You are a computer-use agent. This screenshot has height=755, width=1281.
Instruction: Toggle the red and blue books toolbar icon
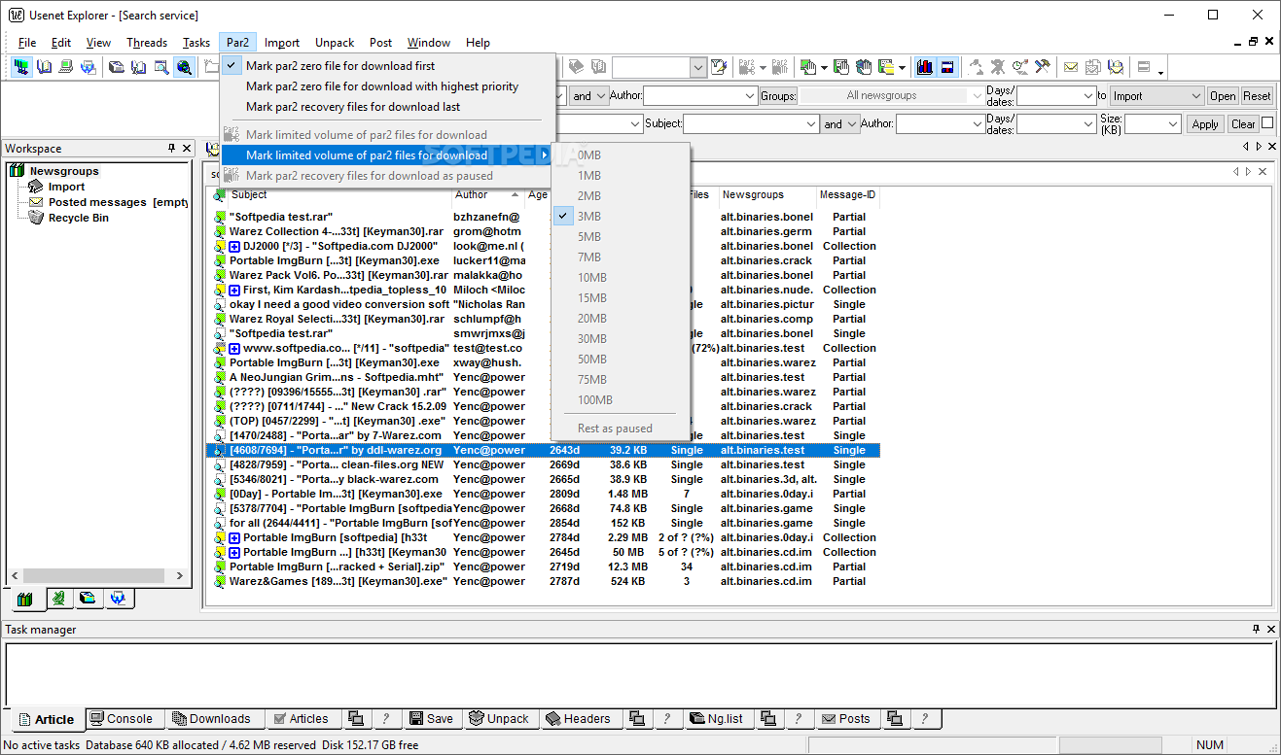click(925, 67)
